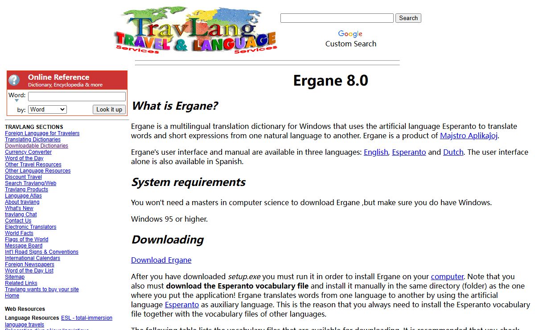The height and width of the screenshot is (330, 535).
Task: Open Word of the Day
Action: (x=24, y=158)
